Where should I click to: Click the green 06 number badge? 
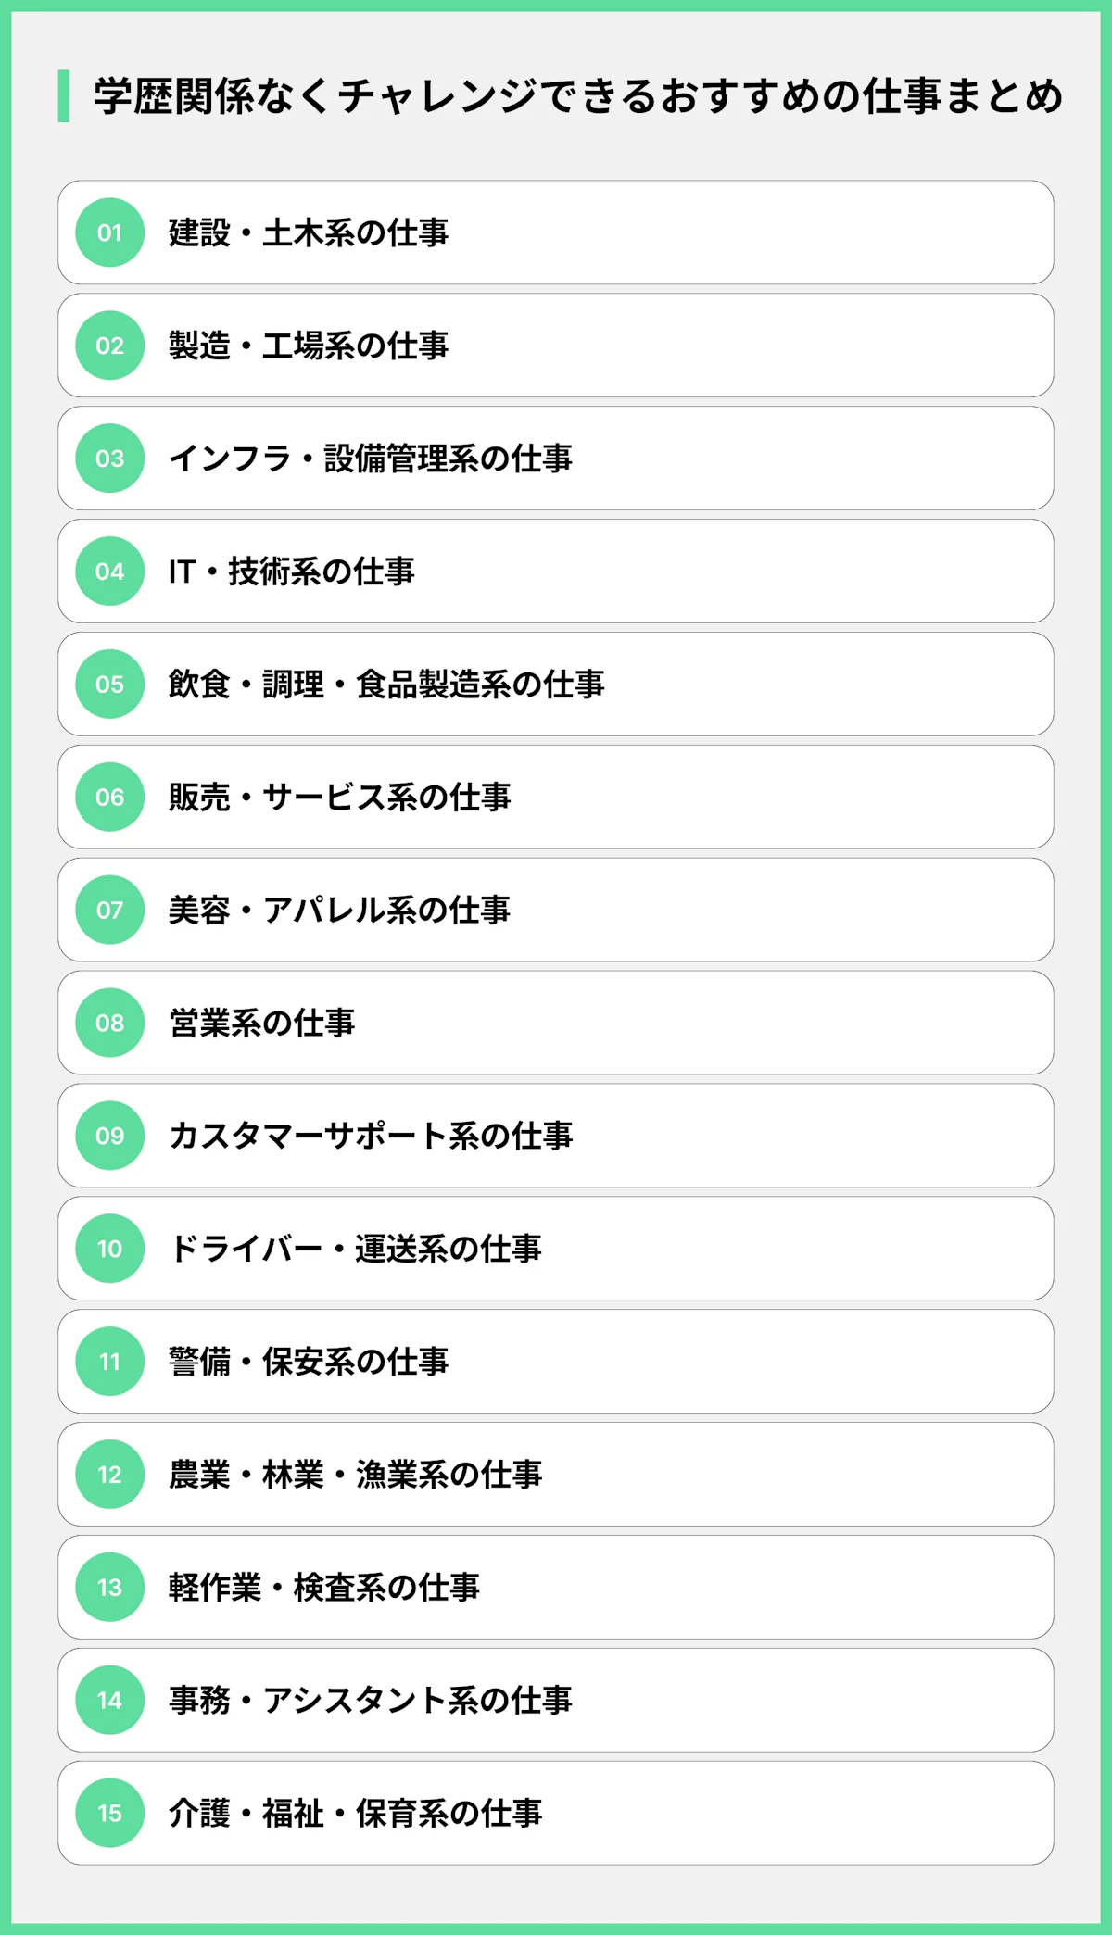(109, 797)
